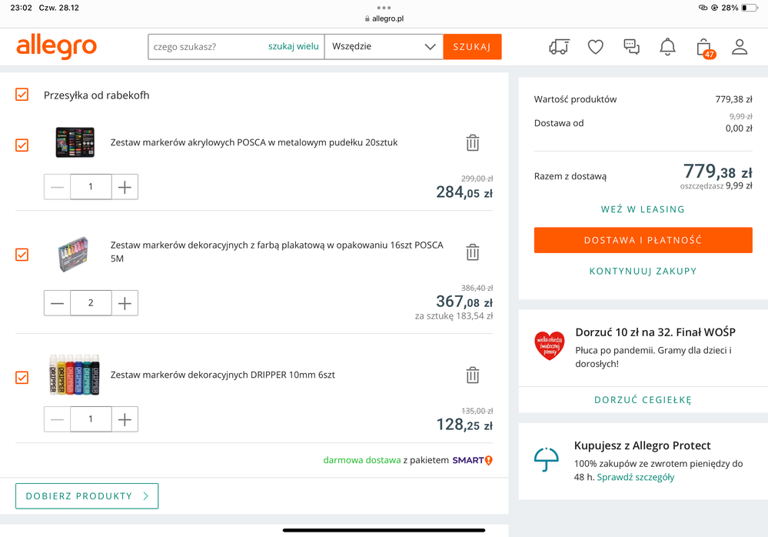Click DORZUĆ CEGIEŁKĘ link

tap(643, 400)
